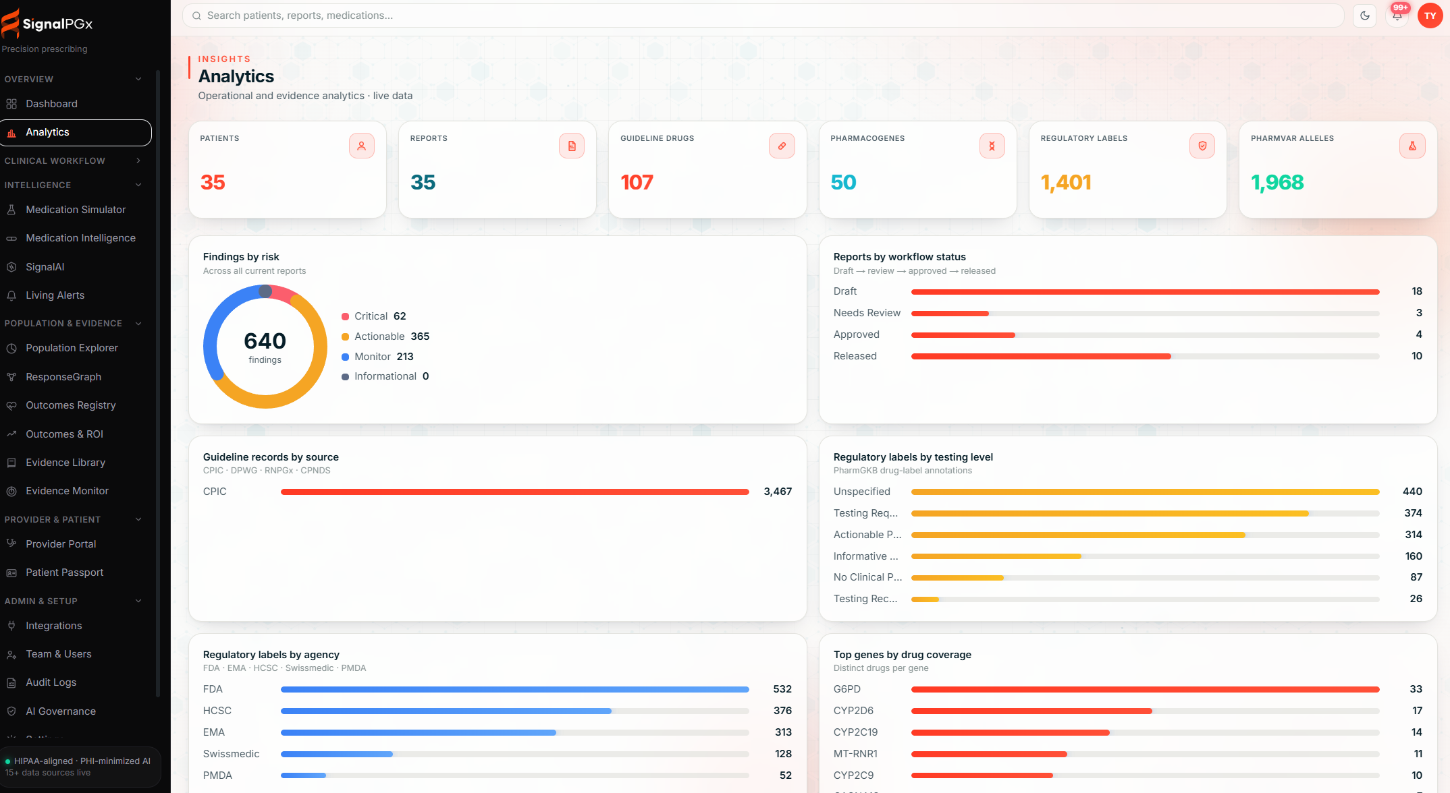Click the Critical legend color dot
The height and width of the screenshot is (793, 1450).
(346, 316)
